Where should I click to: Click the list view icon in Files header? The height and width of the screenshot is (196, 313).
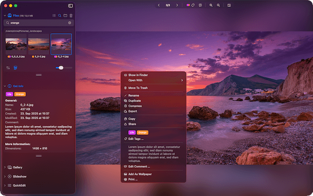[x=54, y=16]
